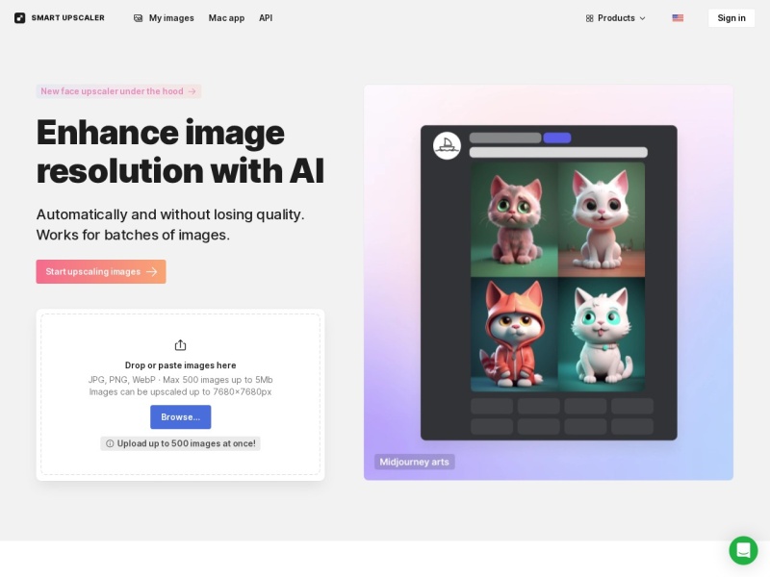Select the red hooded cat thumbnail
Screen dimensions: 770x577
point(514,335)
